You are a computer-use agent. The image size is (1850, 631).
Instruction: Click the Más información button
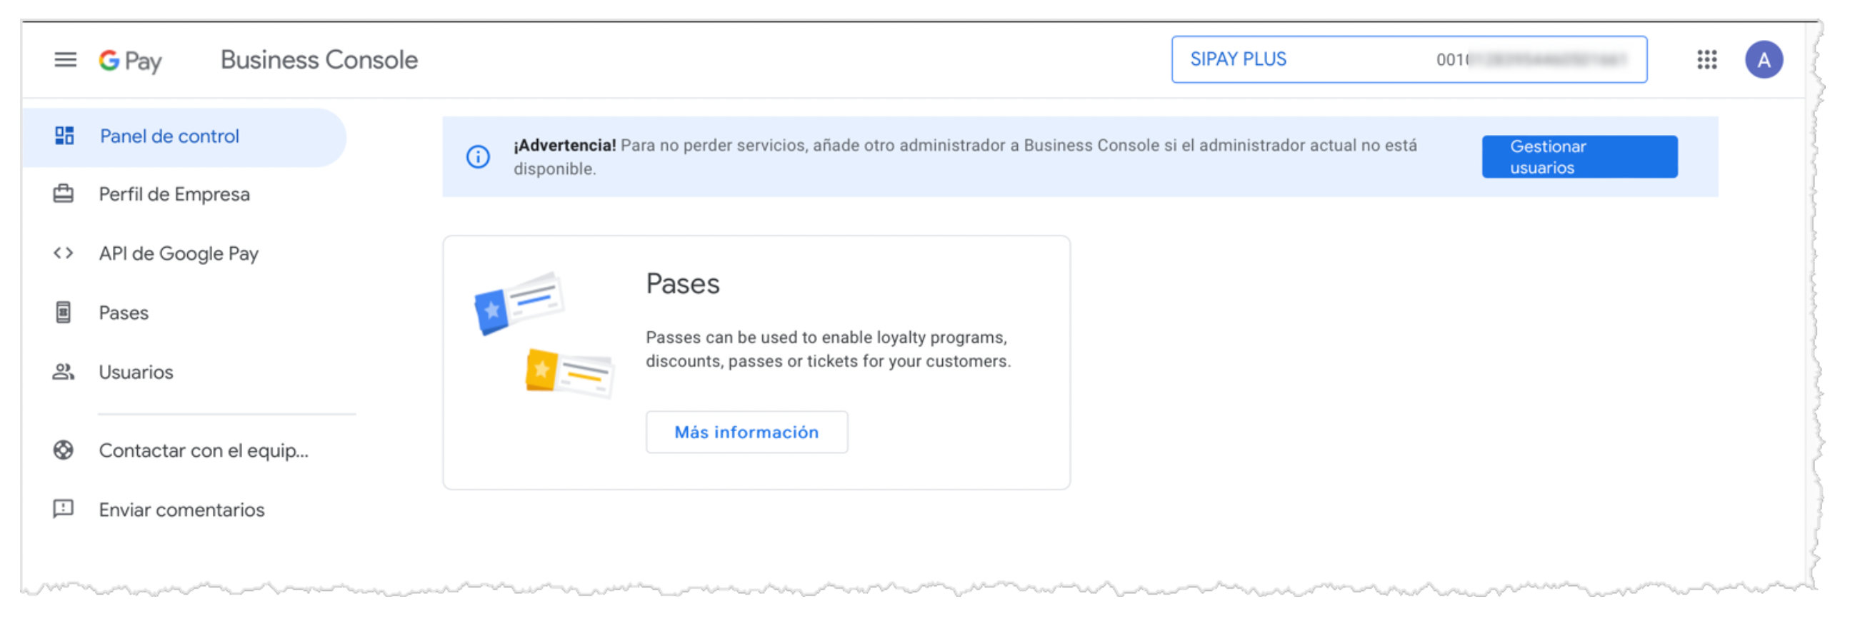[746, 432]
